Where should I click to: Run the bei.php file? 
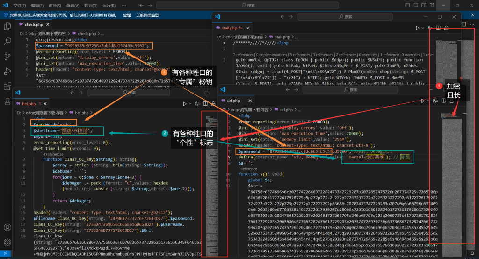click(184, 104)
